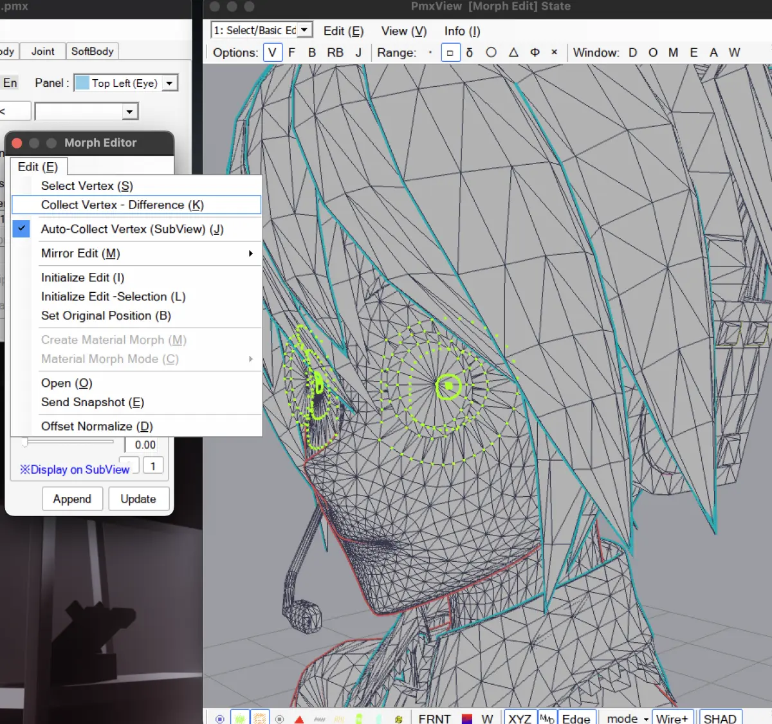
Task: Toggle the red triangle display icon
Action: coord(299,719)
